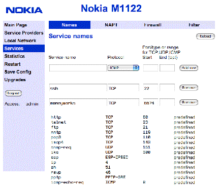
Task: Click the Nokia logo
Action: click(24, 10)
